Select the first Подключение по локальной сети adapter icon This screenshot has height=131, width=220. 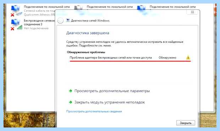pyautogui.click(x=16, y=11)
